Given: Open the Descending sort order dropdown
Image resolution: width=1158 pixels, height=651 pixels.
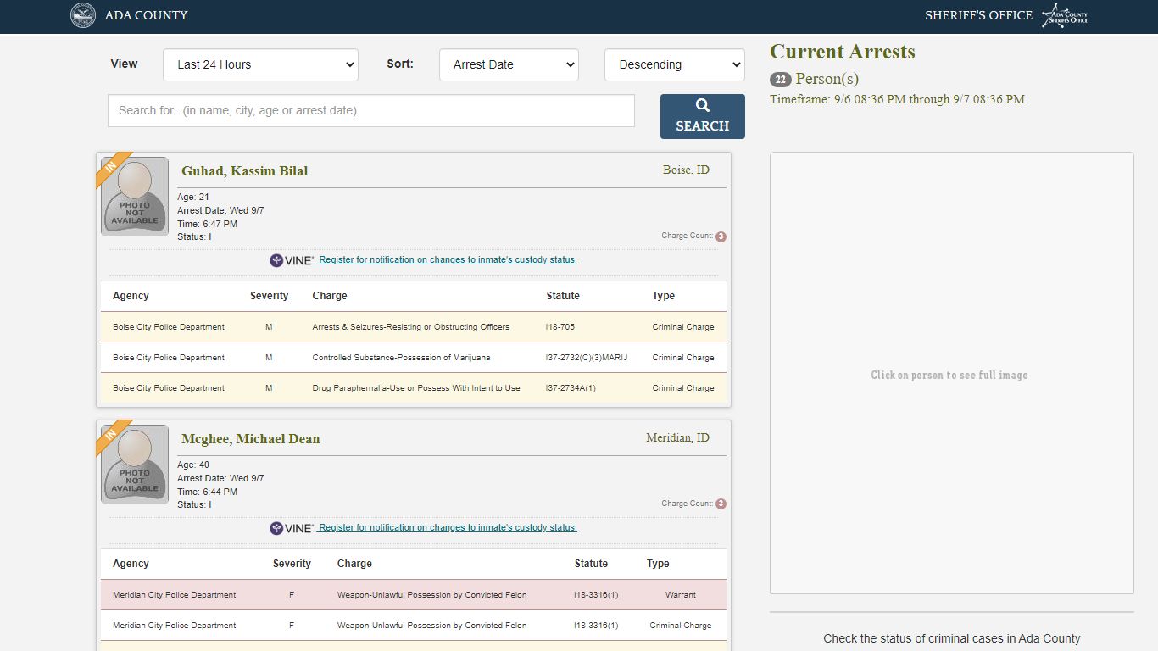Looking at the screenshot, I should (x=675, y=64).
